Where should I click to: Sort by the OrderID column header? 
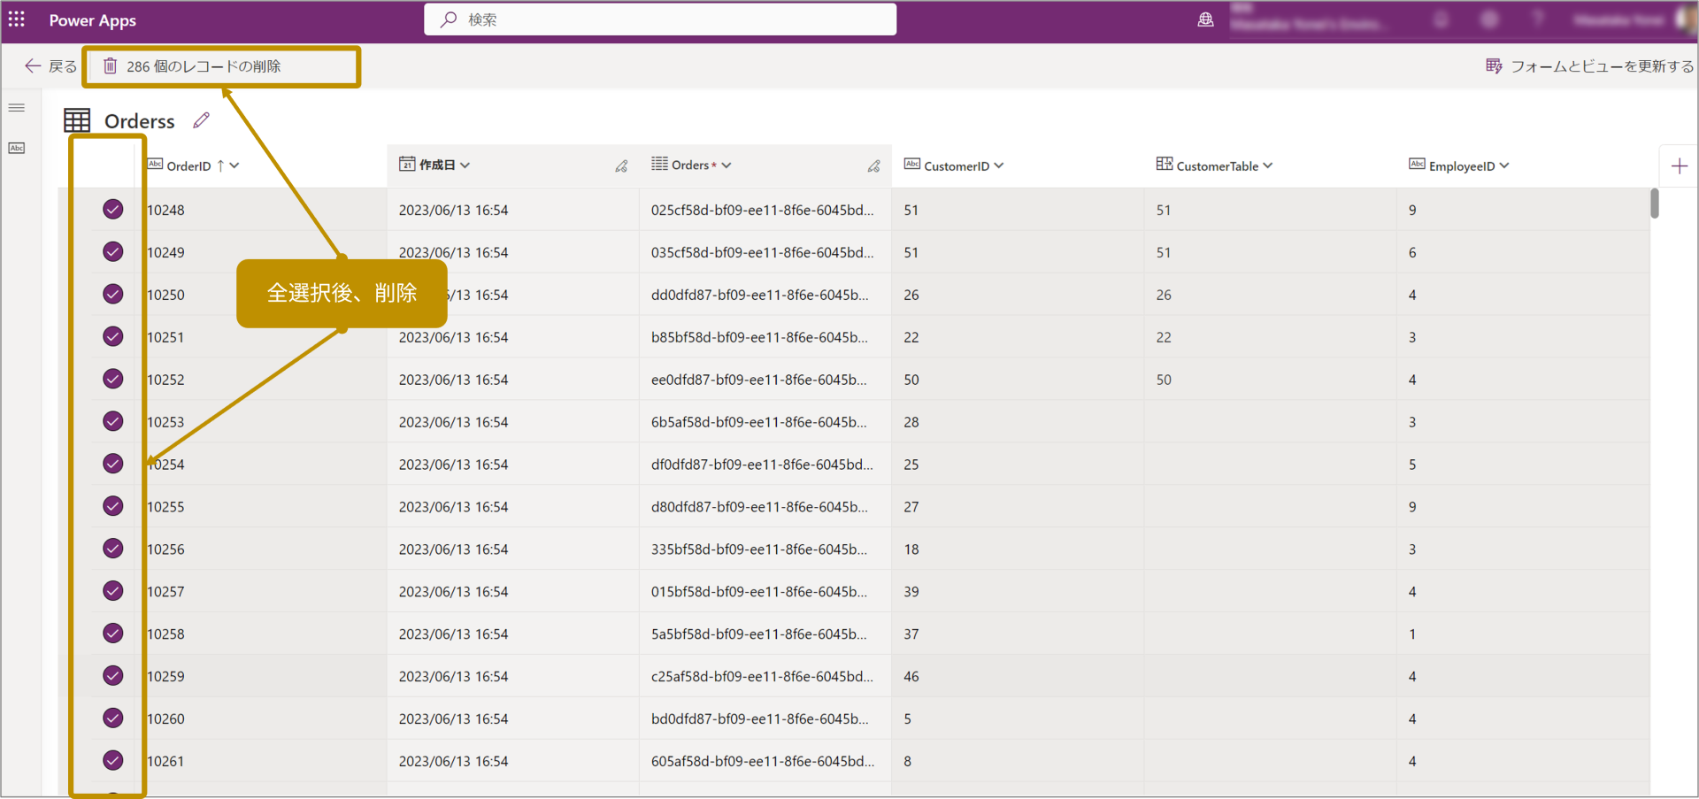[188, 165]
